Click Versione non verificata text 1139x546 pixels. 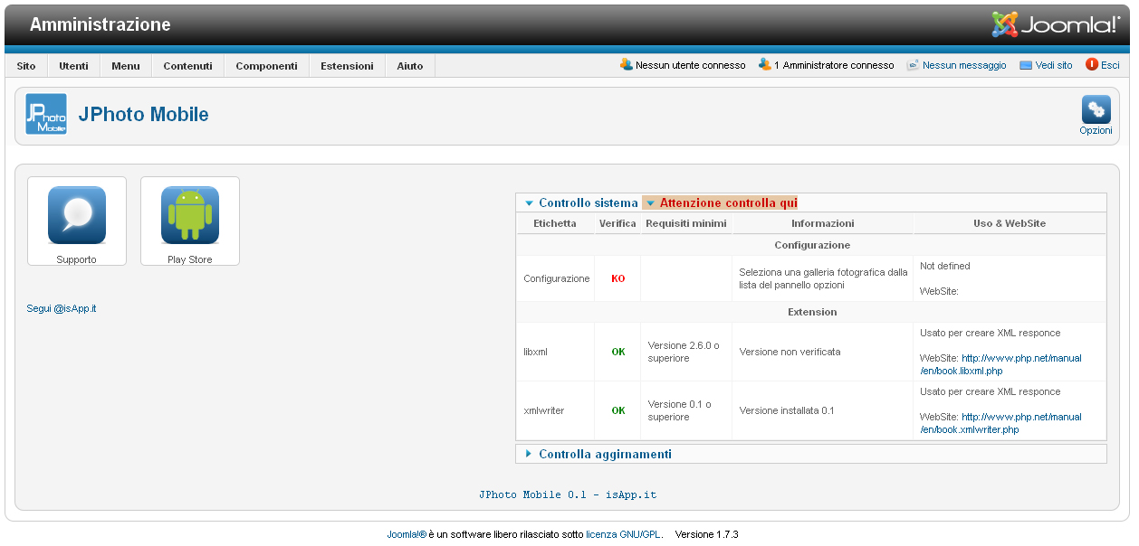[790, 353]
